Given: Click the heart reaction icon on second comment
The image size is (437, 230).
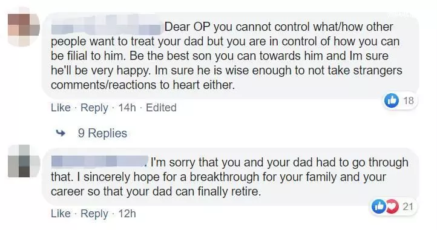Looking at the screenshot, I should tap(392, 206).
